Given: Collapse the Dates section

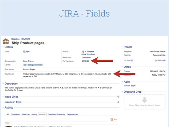Looking at the screenshot, I should coord(122,67).
